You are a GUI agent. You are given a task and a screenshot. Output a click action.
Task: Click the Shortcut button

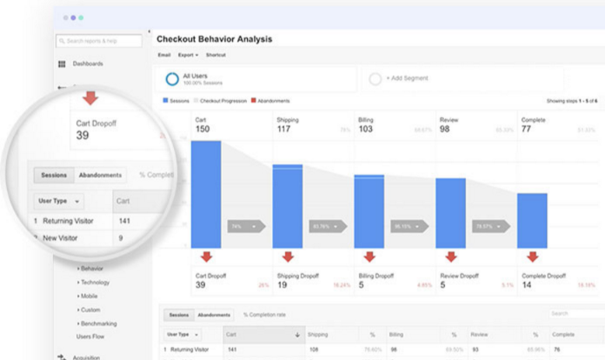pos(216,55)
